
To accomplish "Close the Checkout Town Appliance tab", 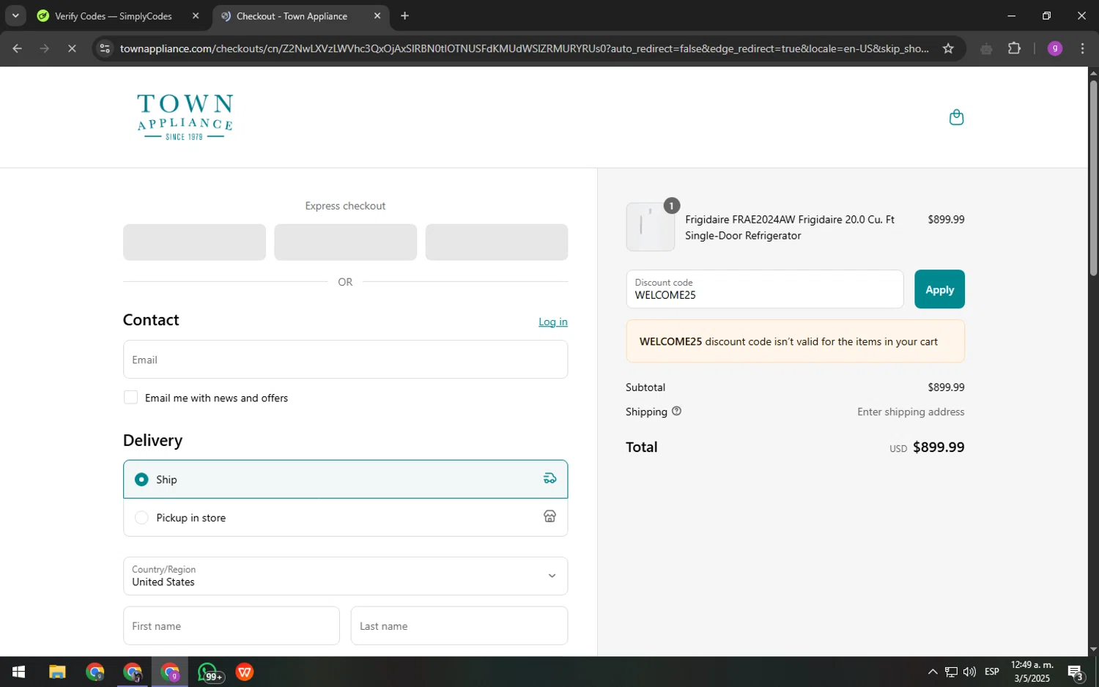I will pos(377,15).
